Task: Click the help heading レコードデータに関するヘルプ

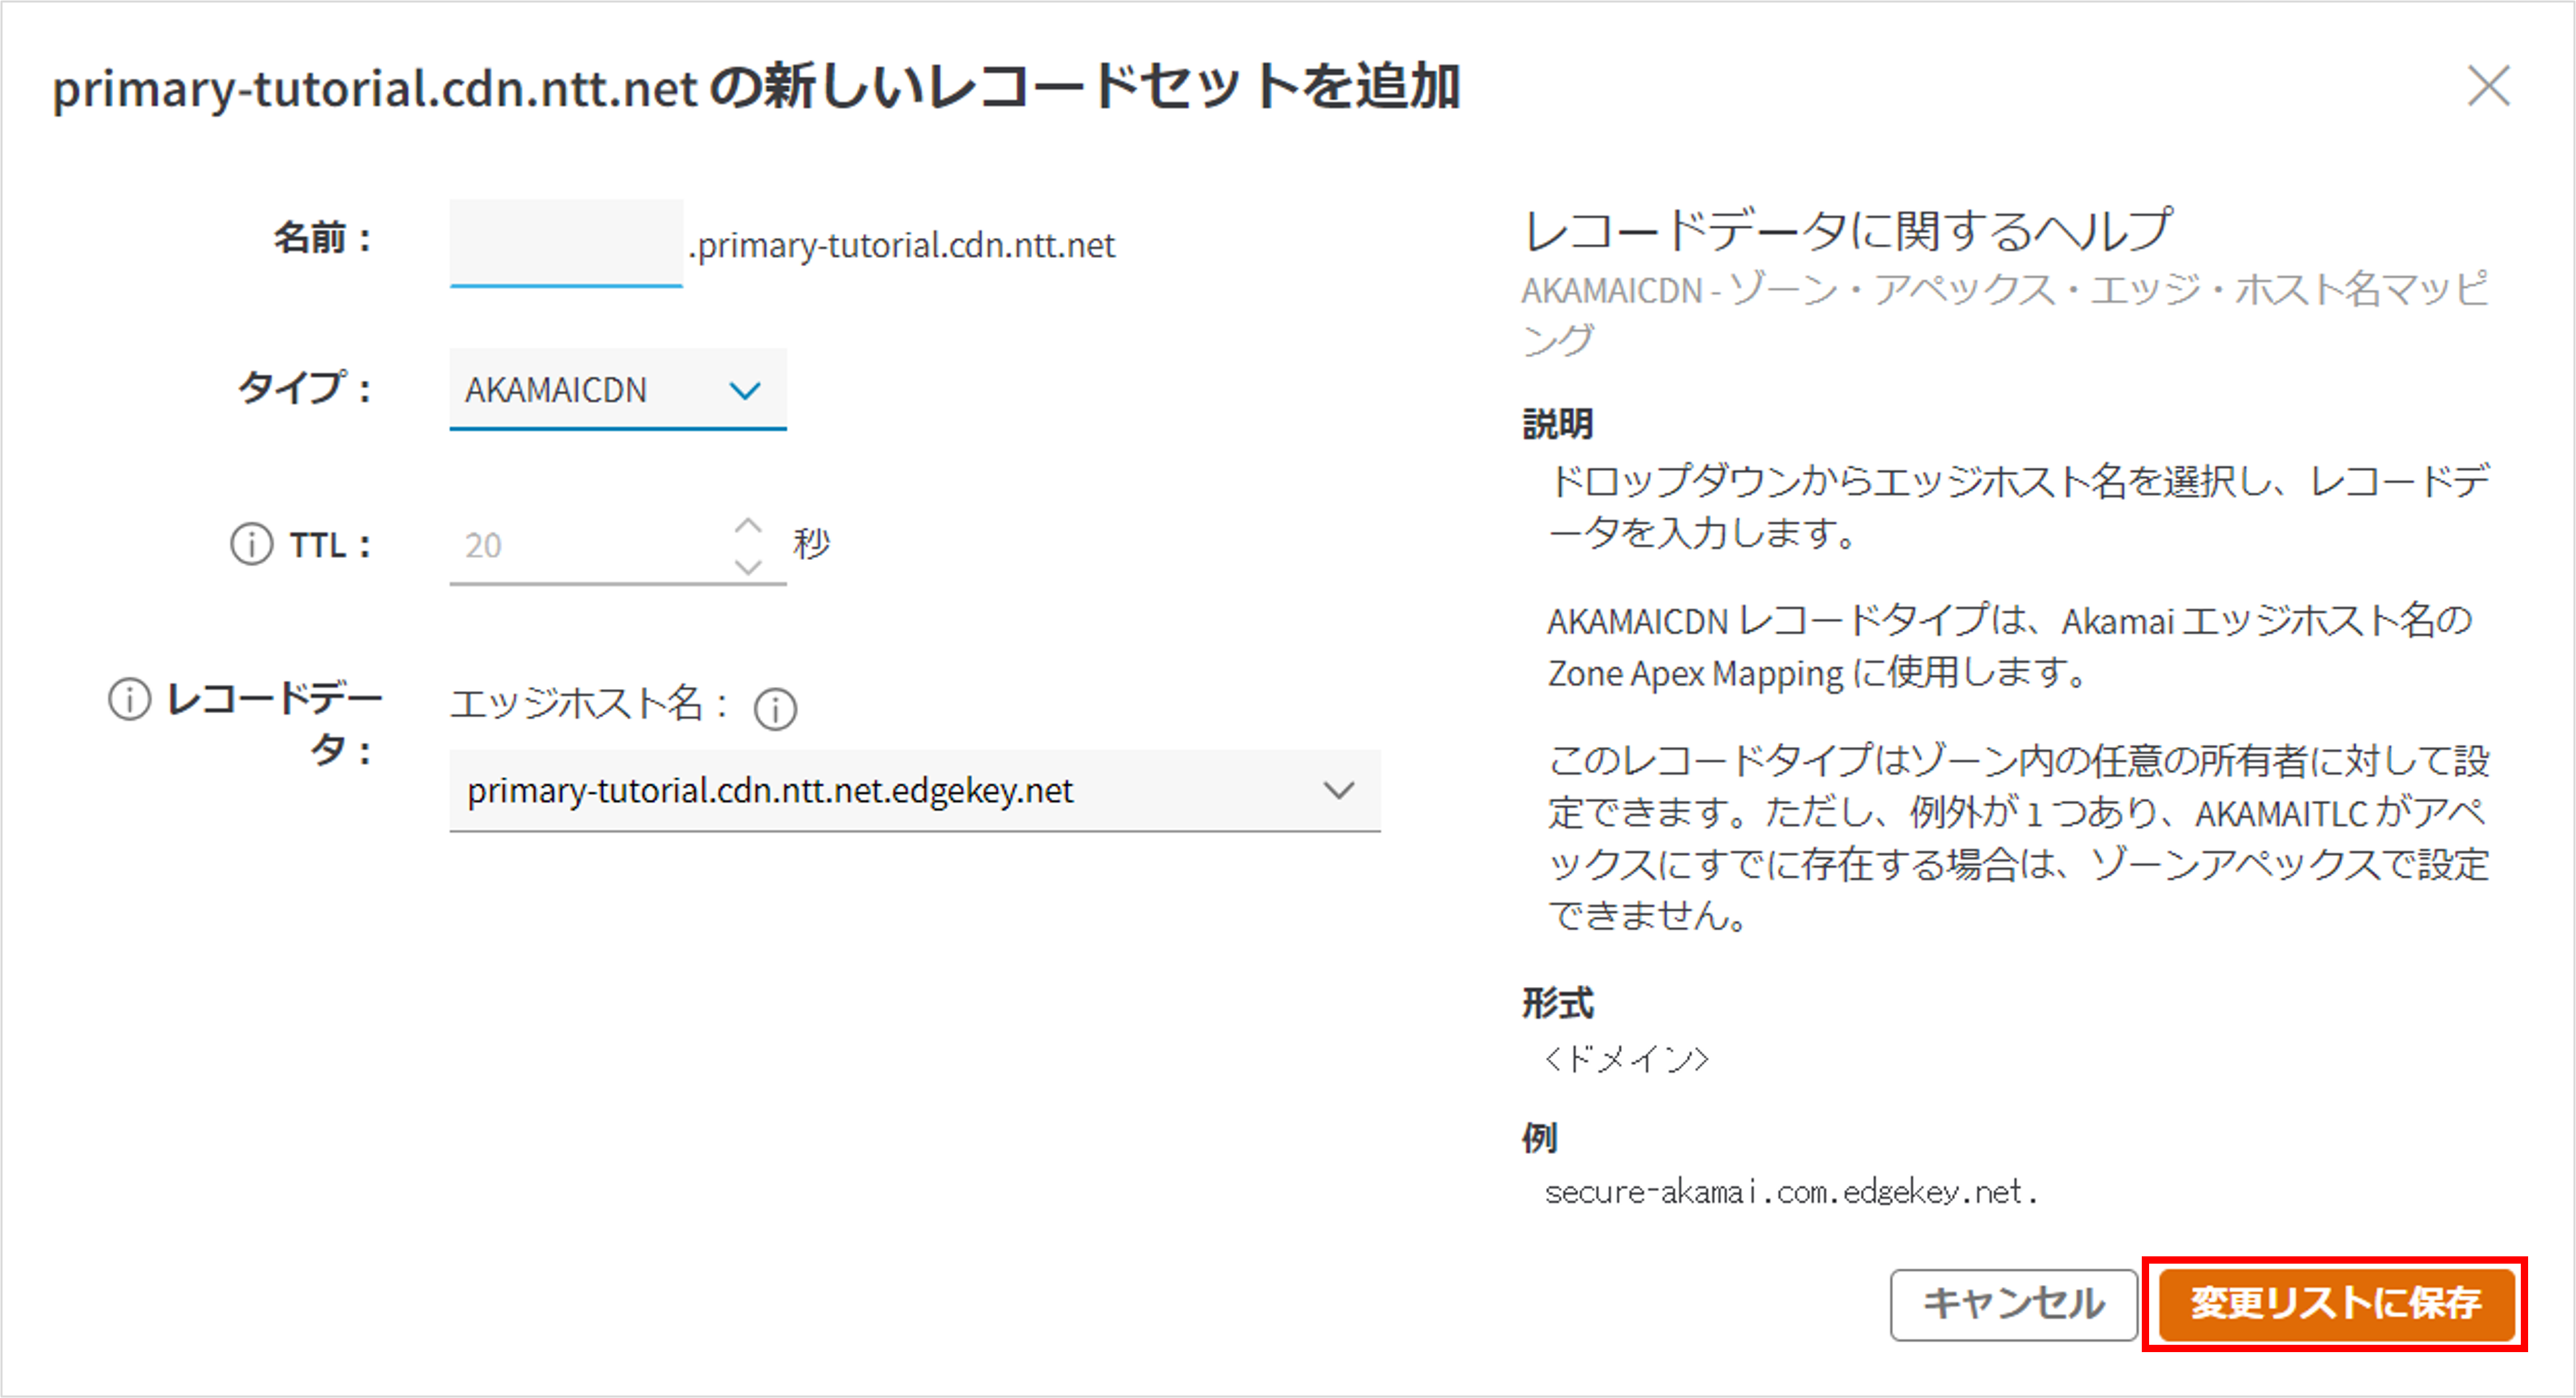Action: point(1848,230)
